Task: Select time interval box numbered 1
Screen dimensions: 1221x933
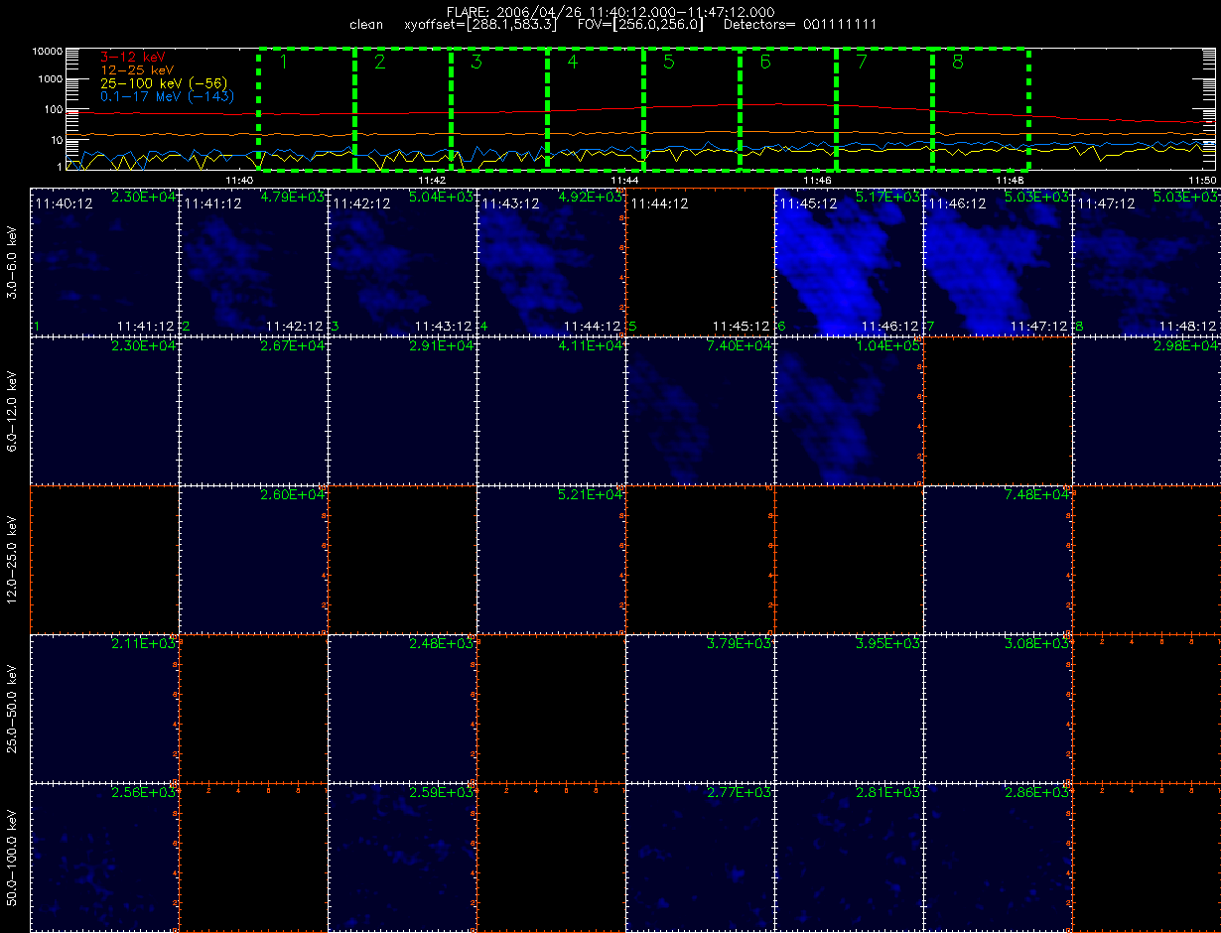Action: coord(307,108)
